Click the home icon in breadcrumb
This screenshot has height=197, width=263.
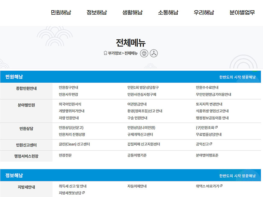coord(105,53)
